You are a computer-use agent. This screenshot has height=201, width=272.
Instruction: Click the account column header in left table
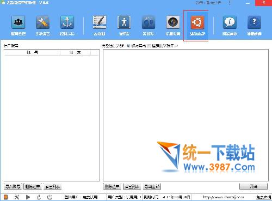pyautogui.click(x=32, y=52)
